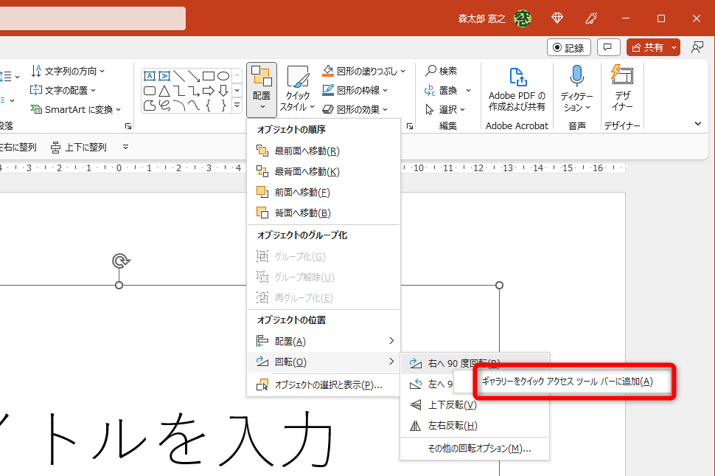Select the down arrow block shape
Image resolution: width=715 pixels, height=476 pixels.
[223, 91]
